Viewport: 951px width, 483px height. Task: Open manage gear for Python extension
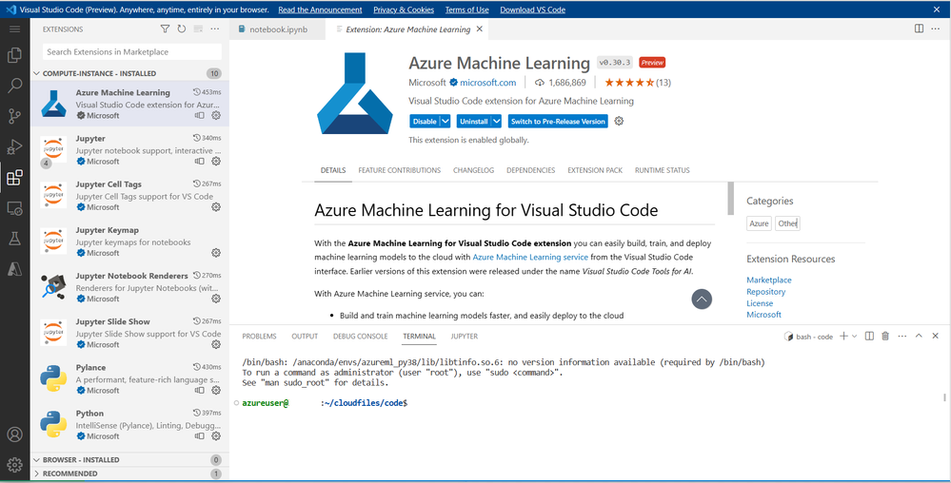tap(216, 436)
